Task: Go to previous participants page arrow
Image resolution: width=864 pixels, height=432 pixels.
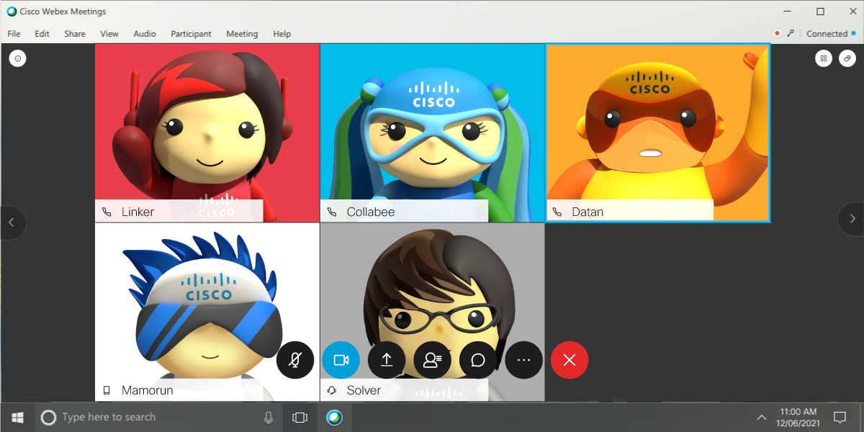Action: tap(12, 221)
